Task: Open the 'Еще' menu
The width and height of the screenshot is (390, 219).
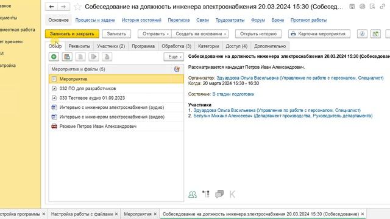Action: 174,57
